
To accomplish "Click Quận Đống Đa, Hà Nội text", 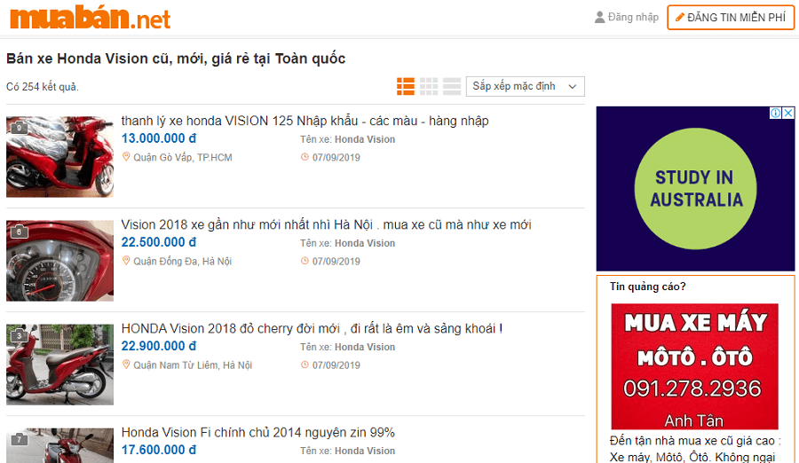I will pyautogui.click(x=182, y=262).
